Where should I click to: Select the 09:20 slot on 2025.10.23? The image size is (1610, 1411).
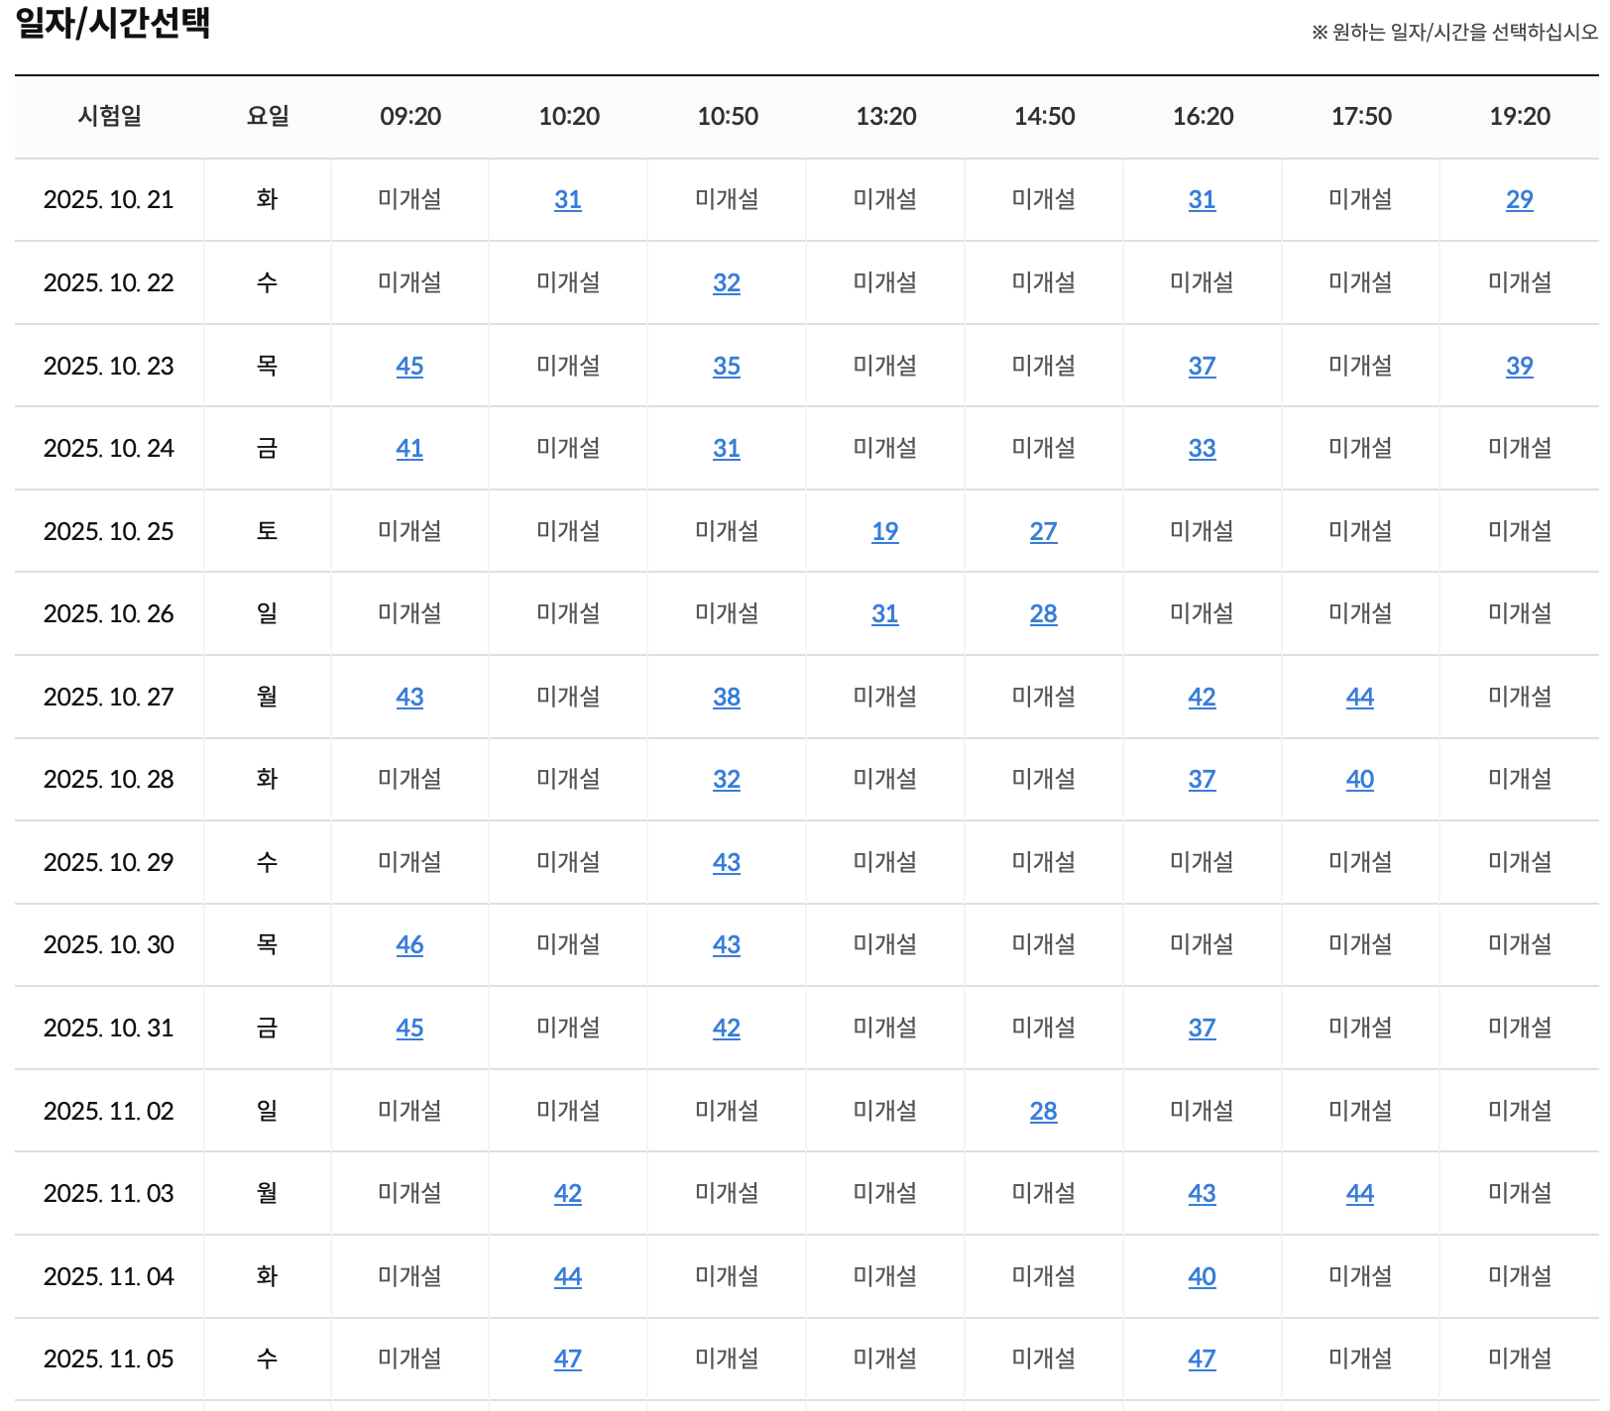(x=409, y=366)
